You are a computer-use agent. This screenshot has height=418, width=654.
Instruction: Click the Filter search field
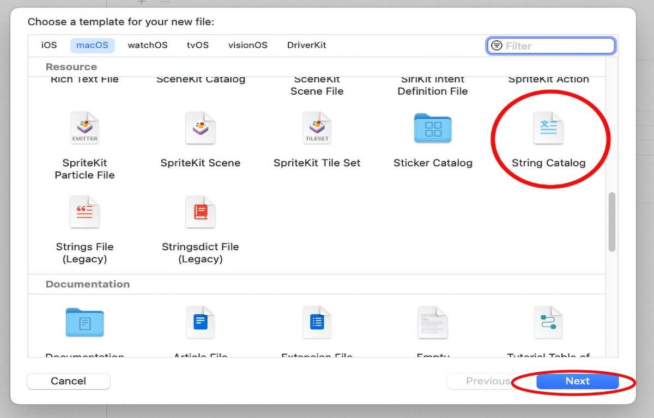[x=557, y=46]
